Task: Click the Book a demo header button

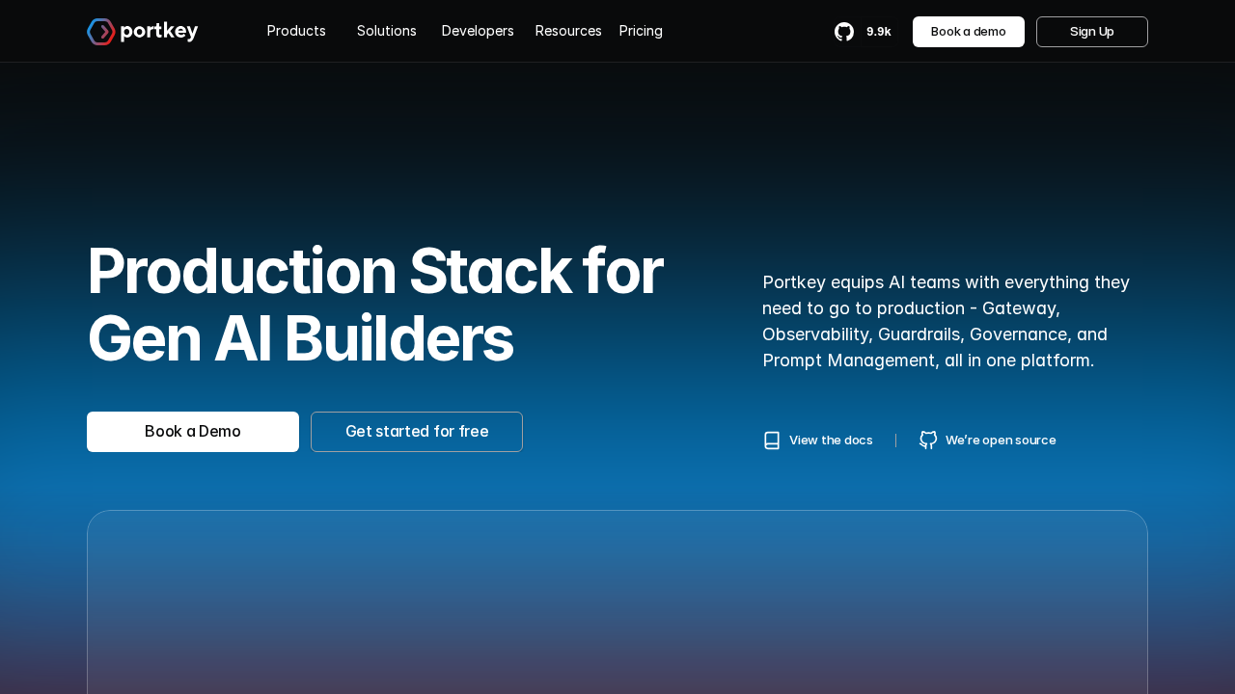Action: click(968, 31)
